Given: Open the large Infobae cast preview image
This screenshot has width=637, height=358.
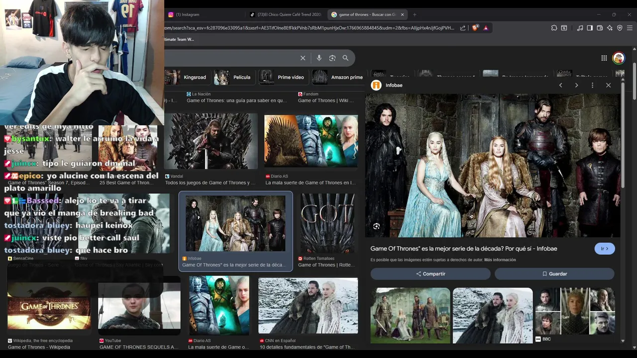Looking at the screenshot, I should tap(493, 165).
